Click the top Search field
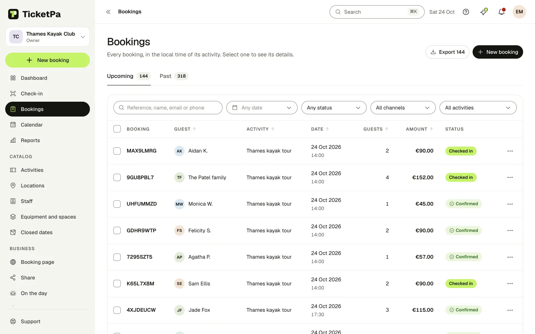The image size is (535, 334). (377, 12)
